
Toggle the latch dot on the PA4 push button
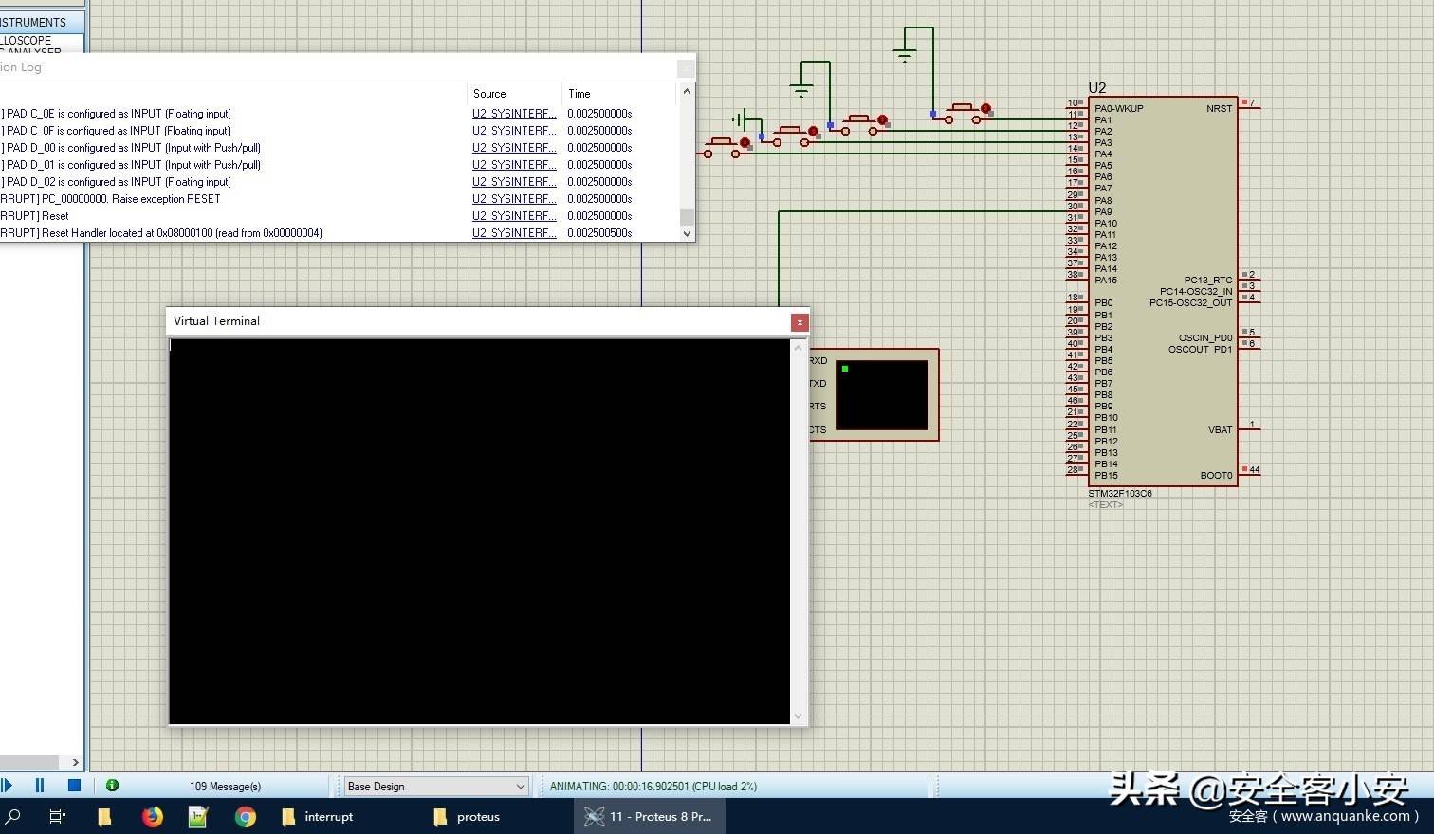point(745,143)
